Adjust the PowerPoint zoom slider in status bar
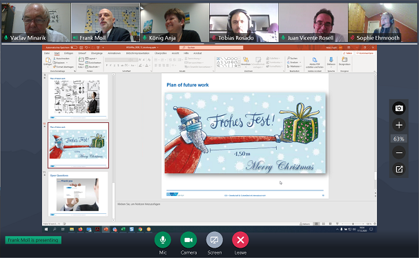The width and height of the screenshot is (419, 258). 353,224
